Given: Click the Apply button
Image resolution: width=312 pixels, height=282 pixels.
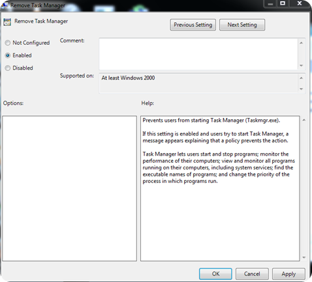Looking at the screenshot, I should 289,274.
